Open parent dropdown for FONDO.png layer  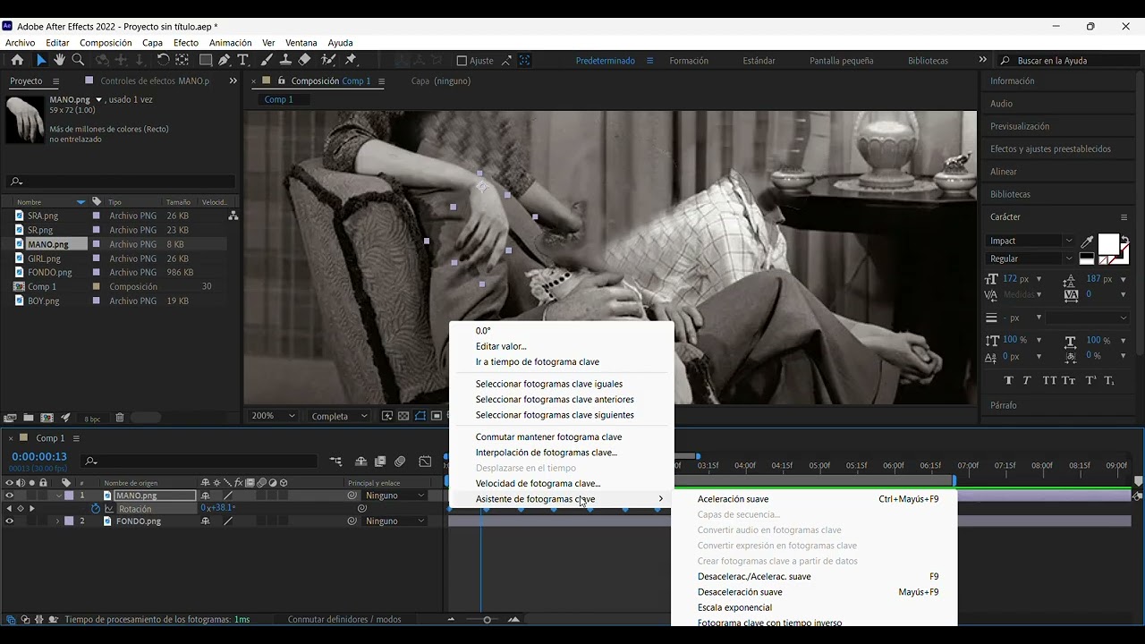395,521
